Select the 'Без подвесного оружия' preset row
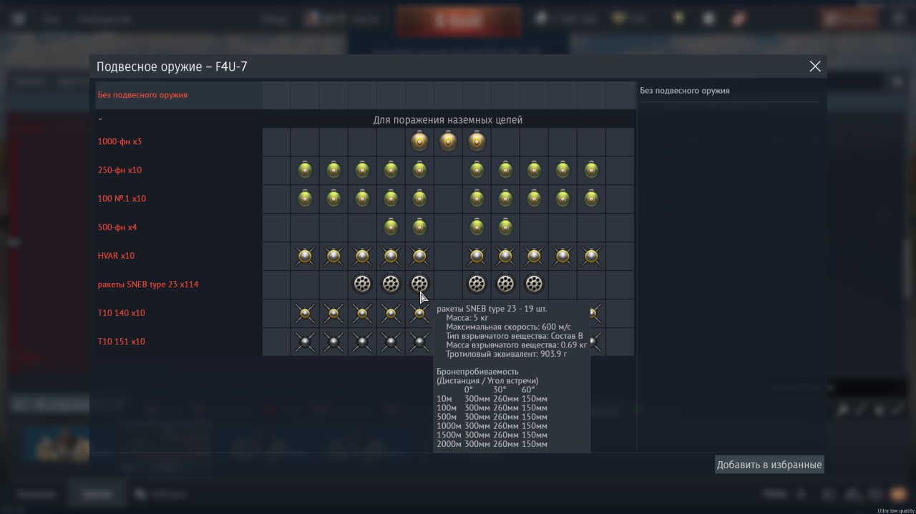This screenshot has width=916, height=514. pos(365,94)
